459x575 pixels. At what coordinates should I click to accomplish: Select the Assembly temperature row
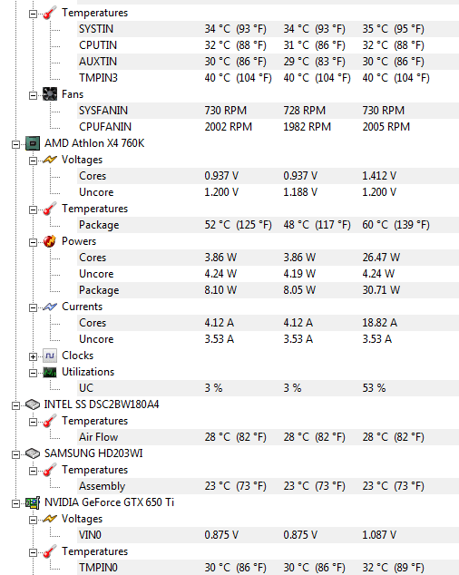(x=268, y=486)
